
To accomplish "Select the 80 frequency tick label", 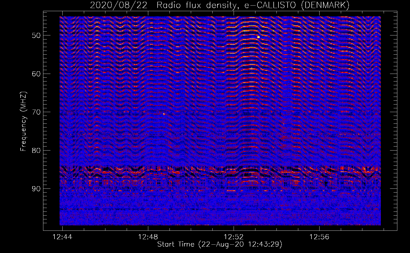I will 36,151.
